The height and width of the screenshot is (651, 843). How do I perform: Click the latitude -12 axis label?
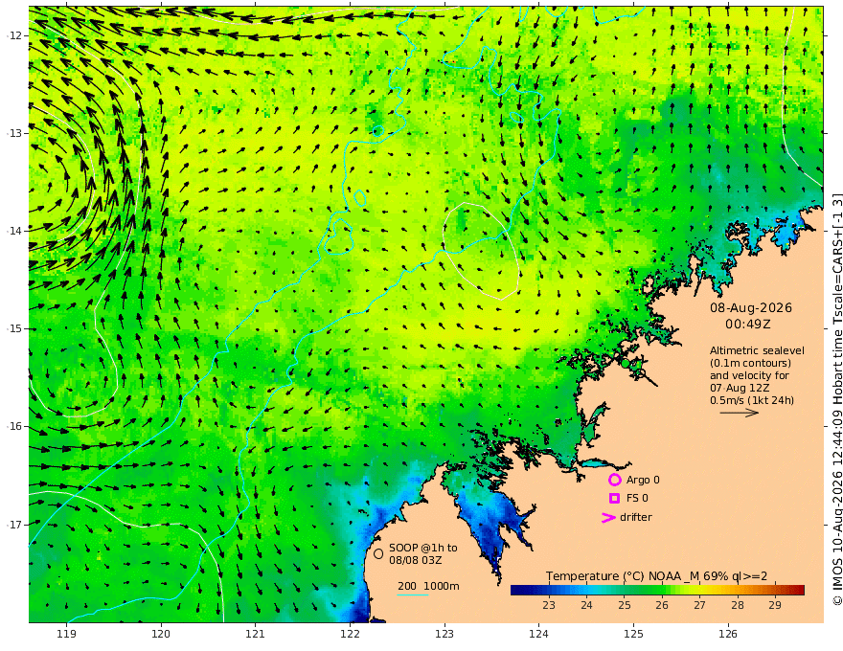pyautogui.click(x=15, y=35)
